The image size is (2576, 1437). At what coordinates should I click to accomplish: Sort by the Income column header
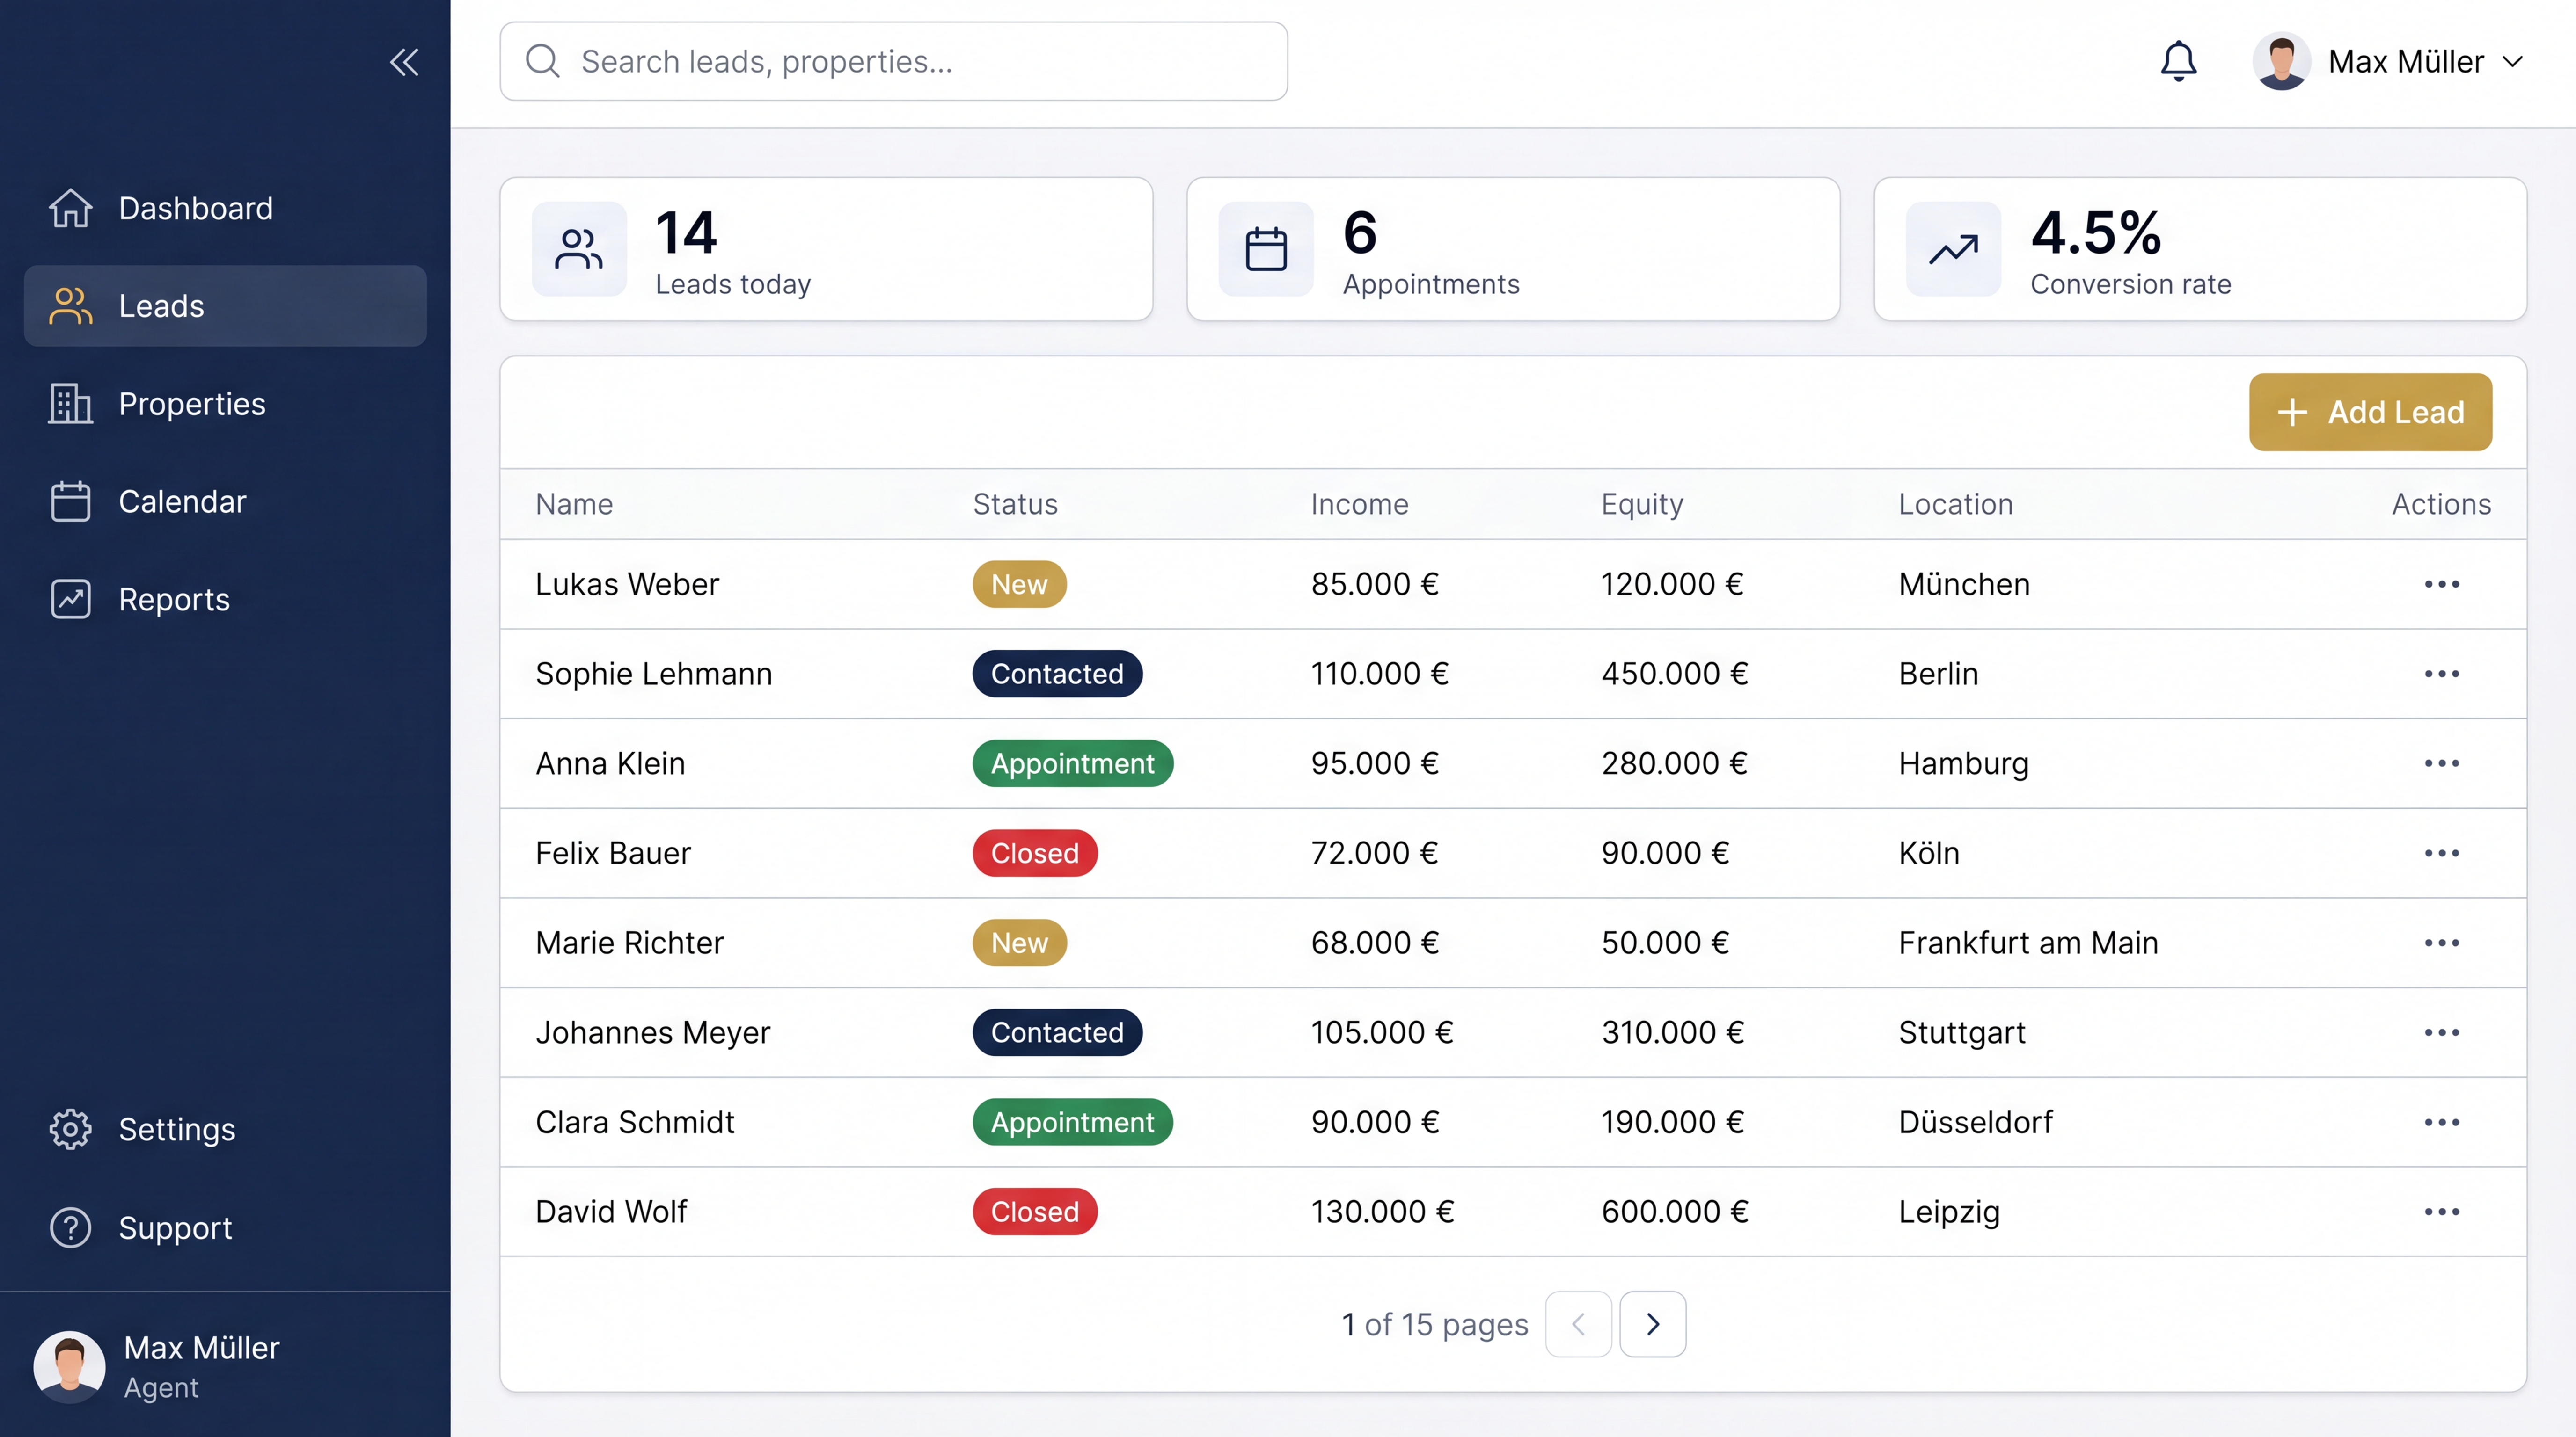[x=1359, y=504]
